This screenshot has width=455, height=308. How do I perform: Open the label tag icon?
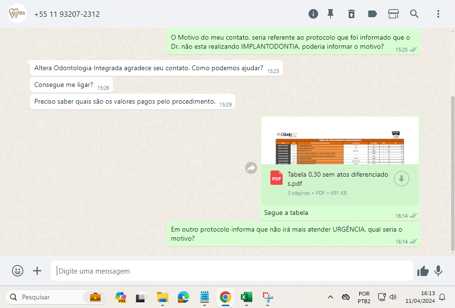pos(372,14)
